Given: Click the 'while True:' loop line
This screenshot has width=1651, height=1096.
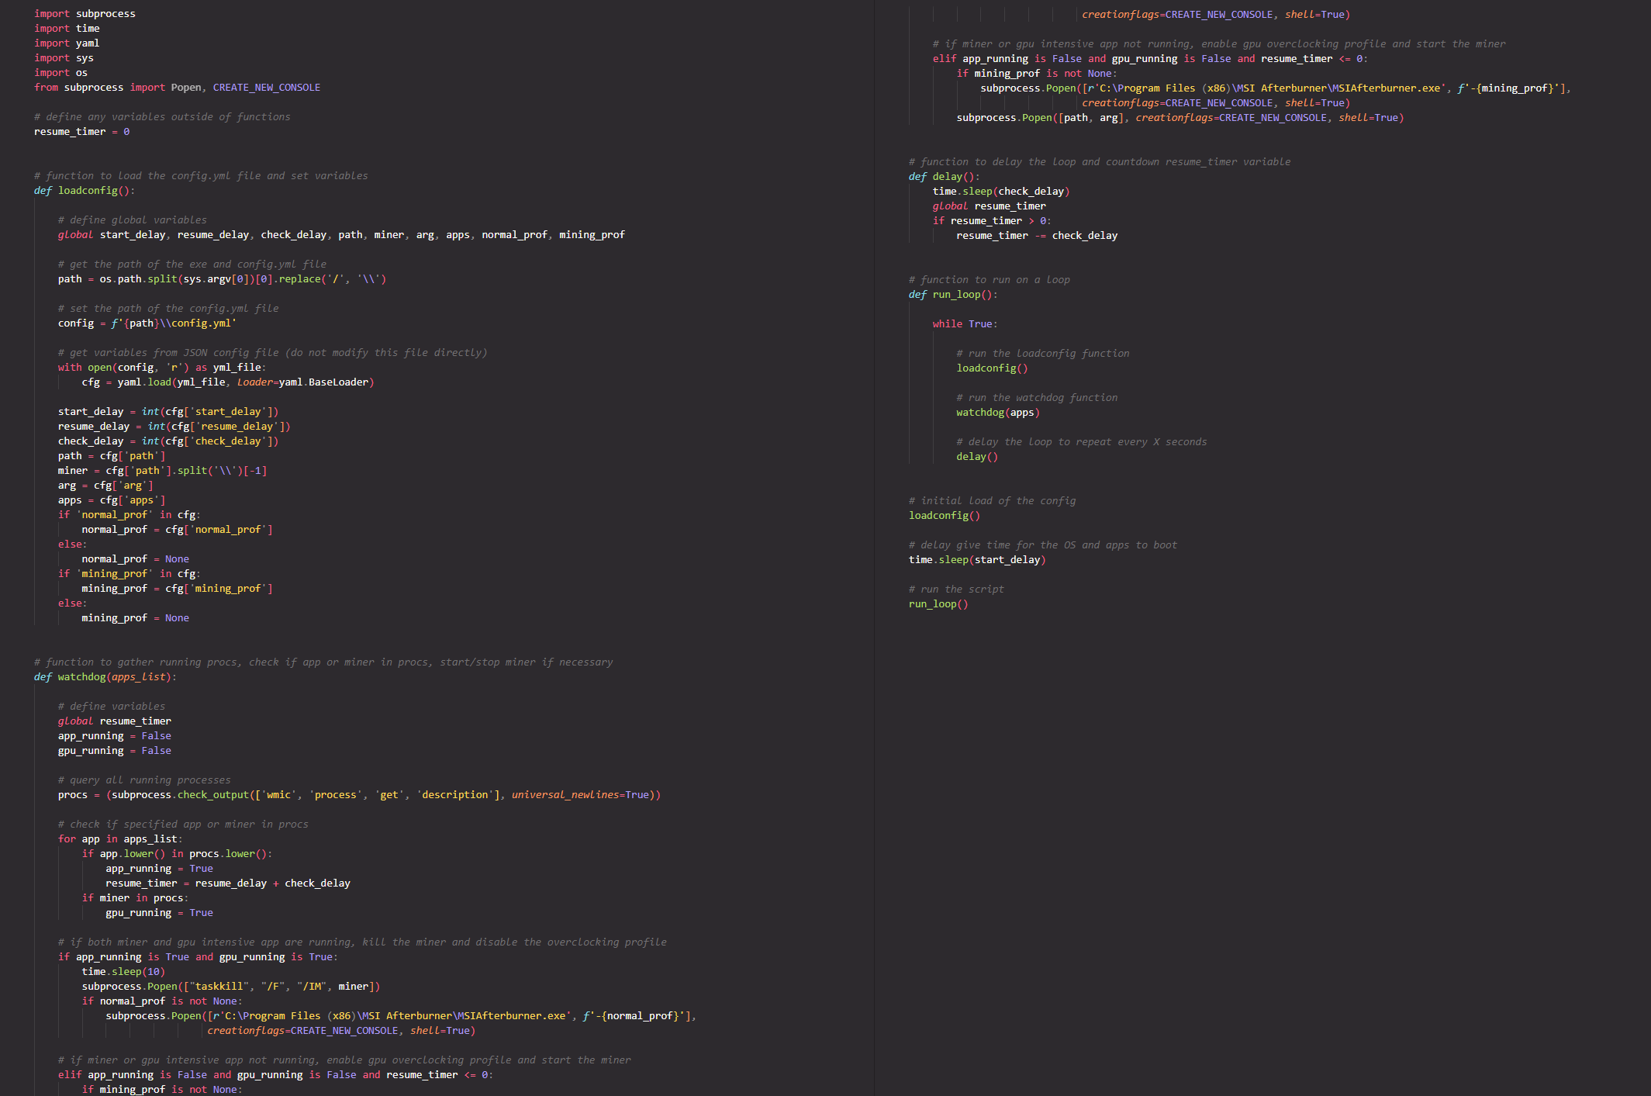Looking at the screenshot, I should 965,324.
